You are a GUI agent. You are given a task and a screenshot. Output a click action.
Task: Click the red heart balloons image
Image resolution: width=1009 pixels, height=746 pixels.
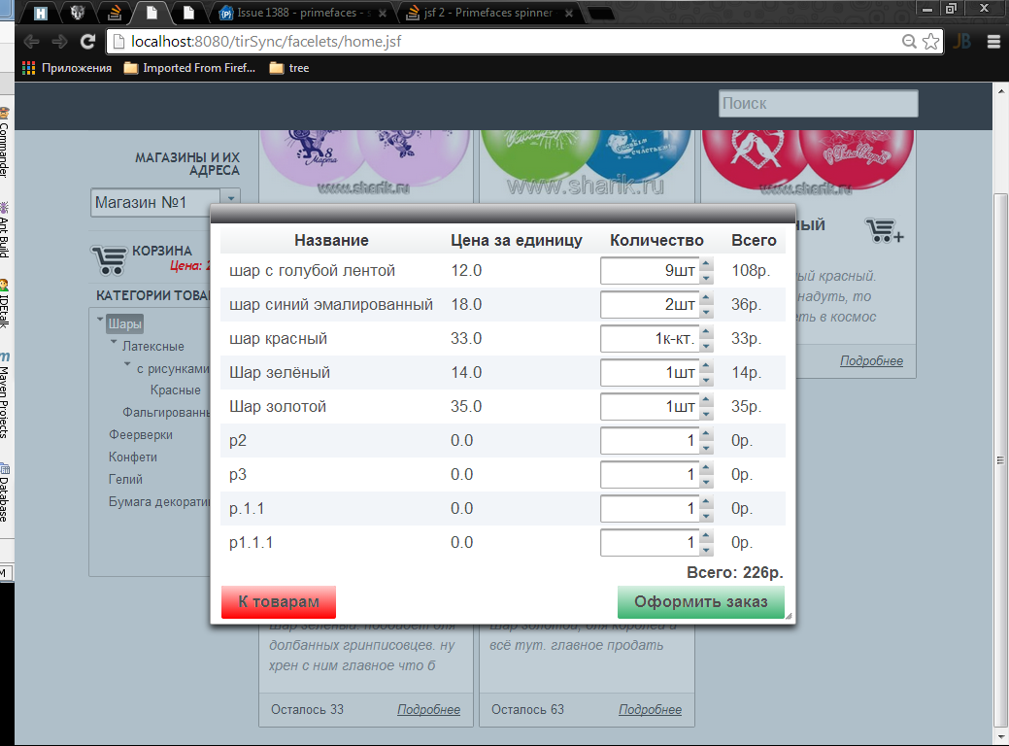(x=808, y=165)
